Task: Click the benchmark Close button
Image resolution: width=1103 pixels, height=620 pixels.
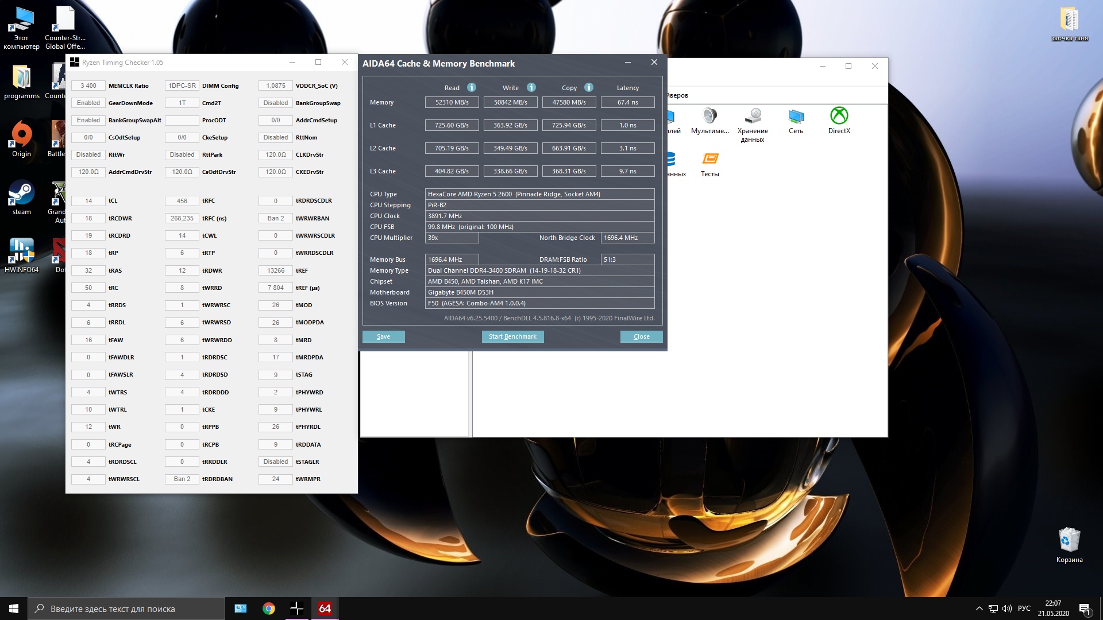Action: [641, 337]
